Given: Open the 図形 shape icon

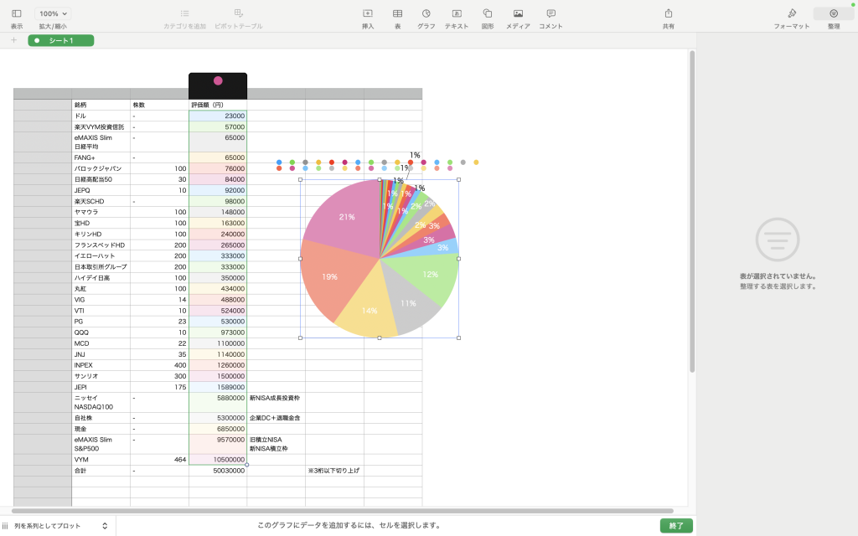Looking at the screenshot, I should coord(487,13).
